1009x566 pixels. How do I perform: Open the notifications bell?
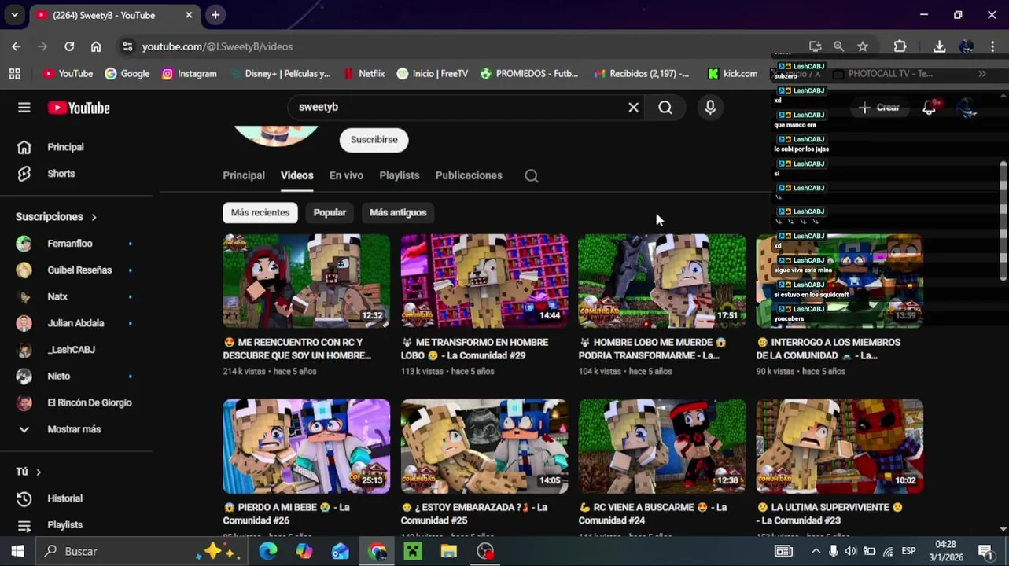pos(930,108)
